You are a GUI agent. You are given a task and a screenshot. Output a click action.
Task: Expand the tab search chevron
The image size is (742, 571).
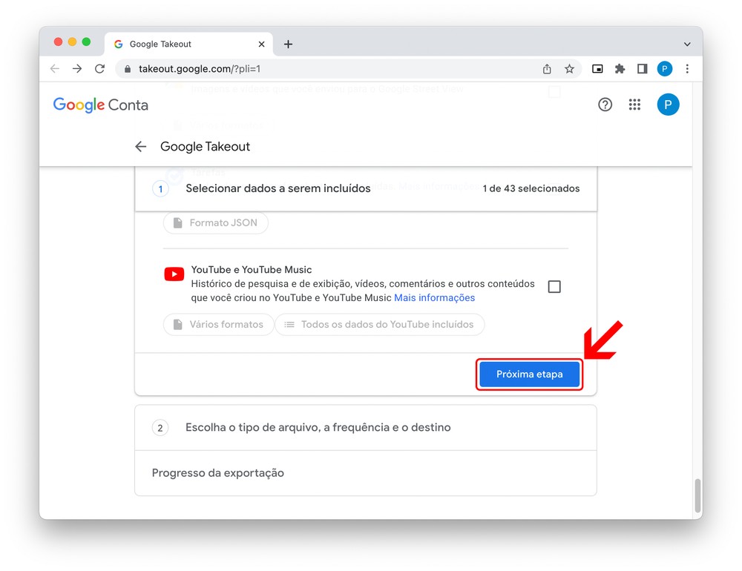[x=687, y=44]
